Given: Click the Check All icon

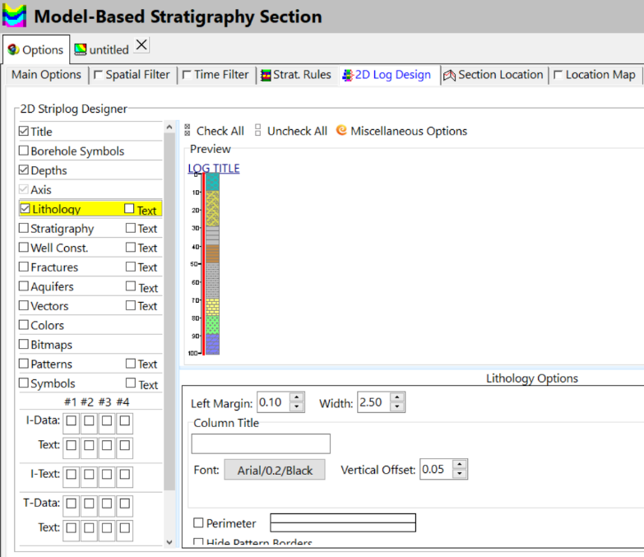Looking at the screenshot, I should pyautogui.click(x=188, y=131).
